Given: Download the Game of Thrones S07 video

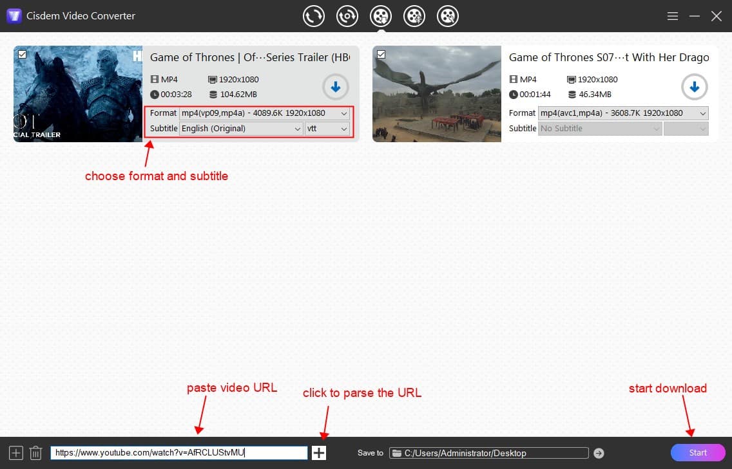Looking at the screenshot, I should 694,87.
